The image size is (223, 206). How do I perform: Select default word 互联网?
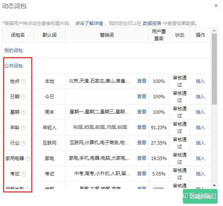click(x=50, y=143)
